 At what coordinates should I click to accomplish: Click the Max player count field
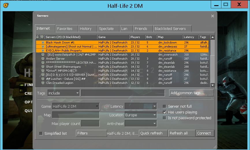[90, 124]
